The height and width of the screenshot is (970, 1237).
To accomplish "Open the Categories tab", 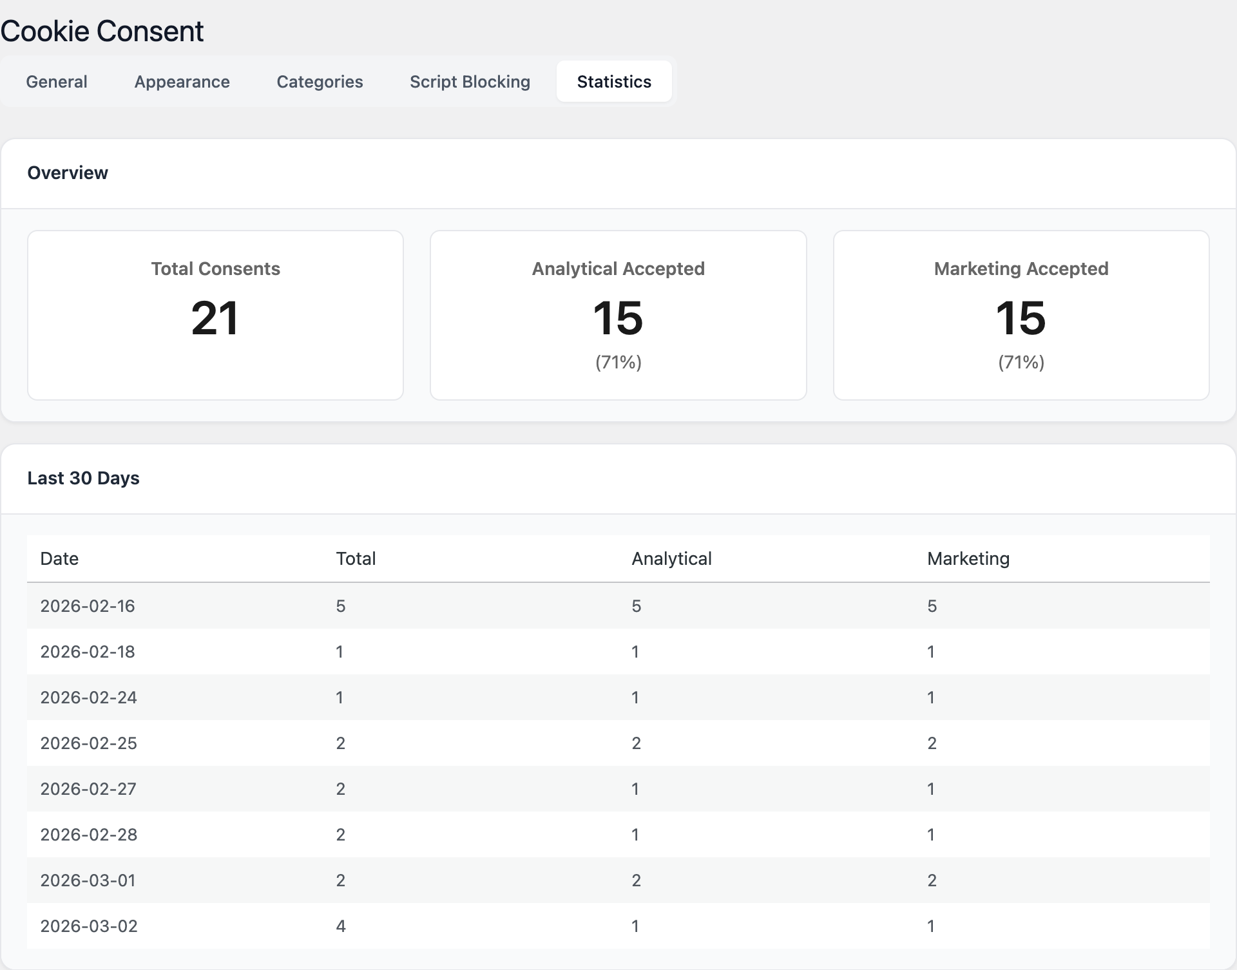I will 320,82.
